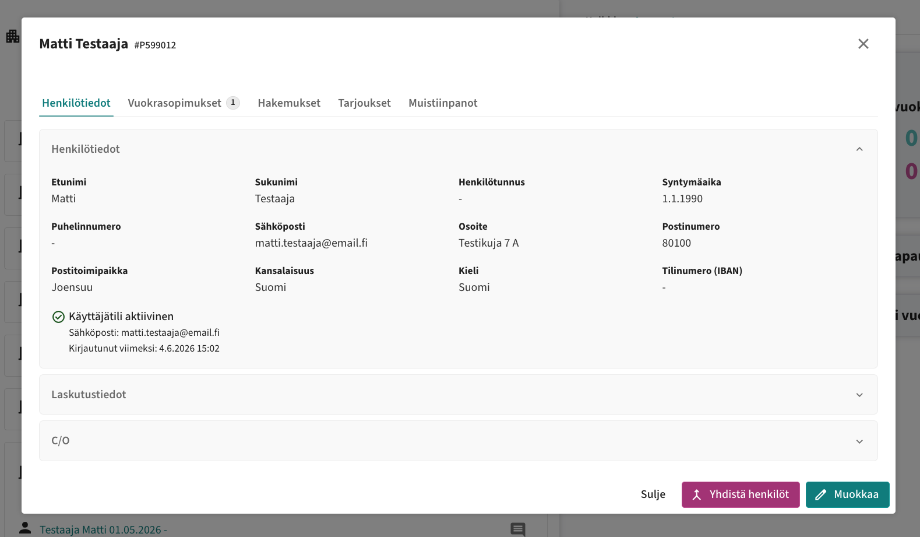
Task: Open the Vuokrasopimukset tab
Action: (184, 103)
